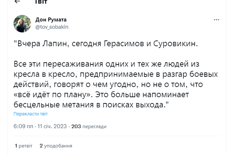
Task: Click the Твіт header title
Action: pyautogui.click(x=40, y=1)
